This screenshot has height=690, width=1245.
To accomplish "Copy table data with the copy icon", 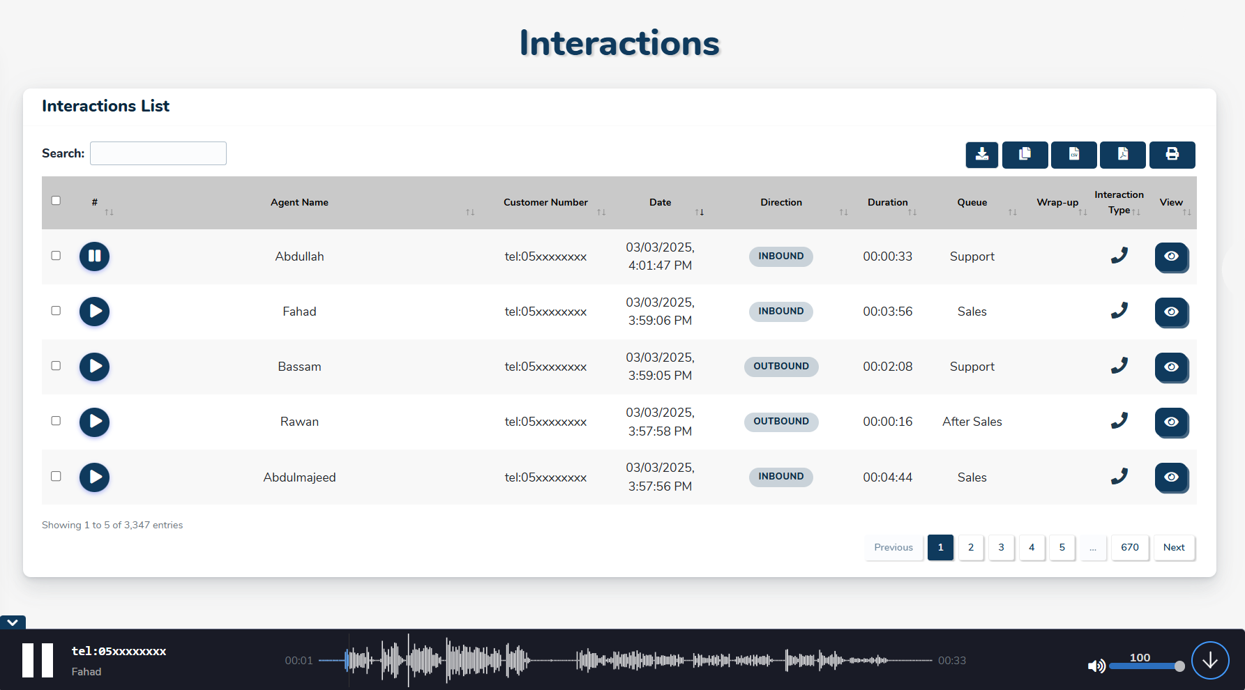I will (x=1025, y=155).
